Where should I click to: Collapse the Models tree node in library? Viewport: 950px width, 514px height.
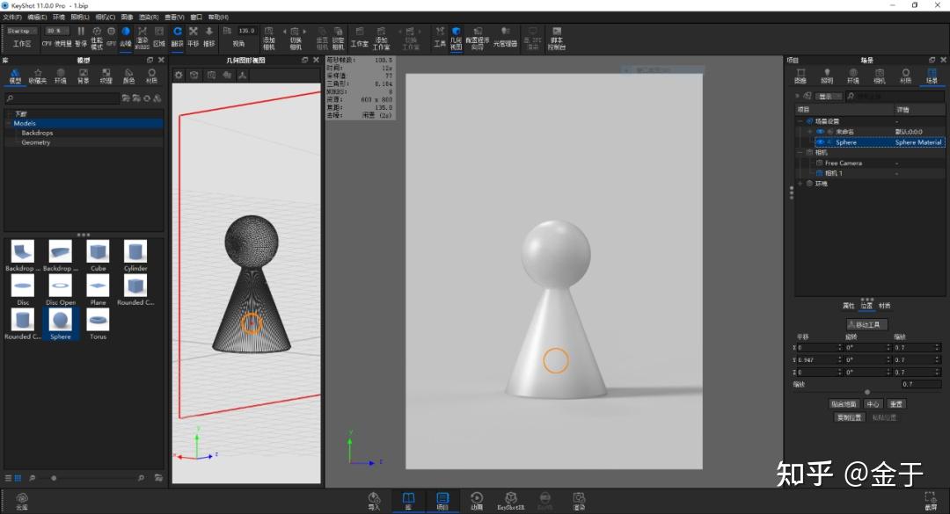click(9, 124)
